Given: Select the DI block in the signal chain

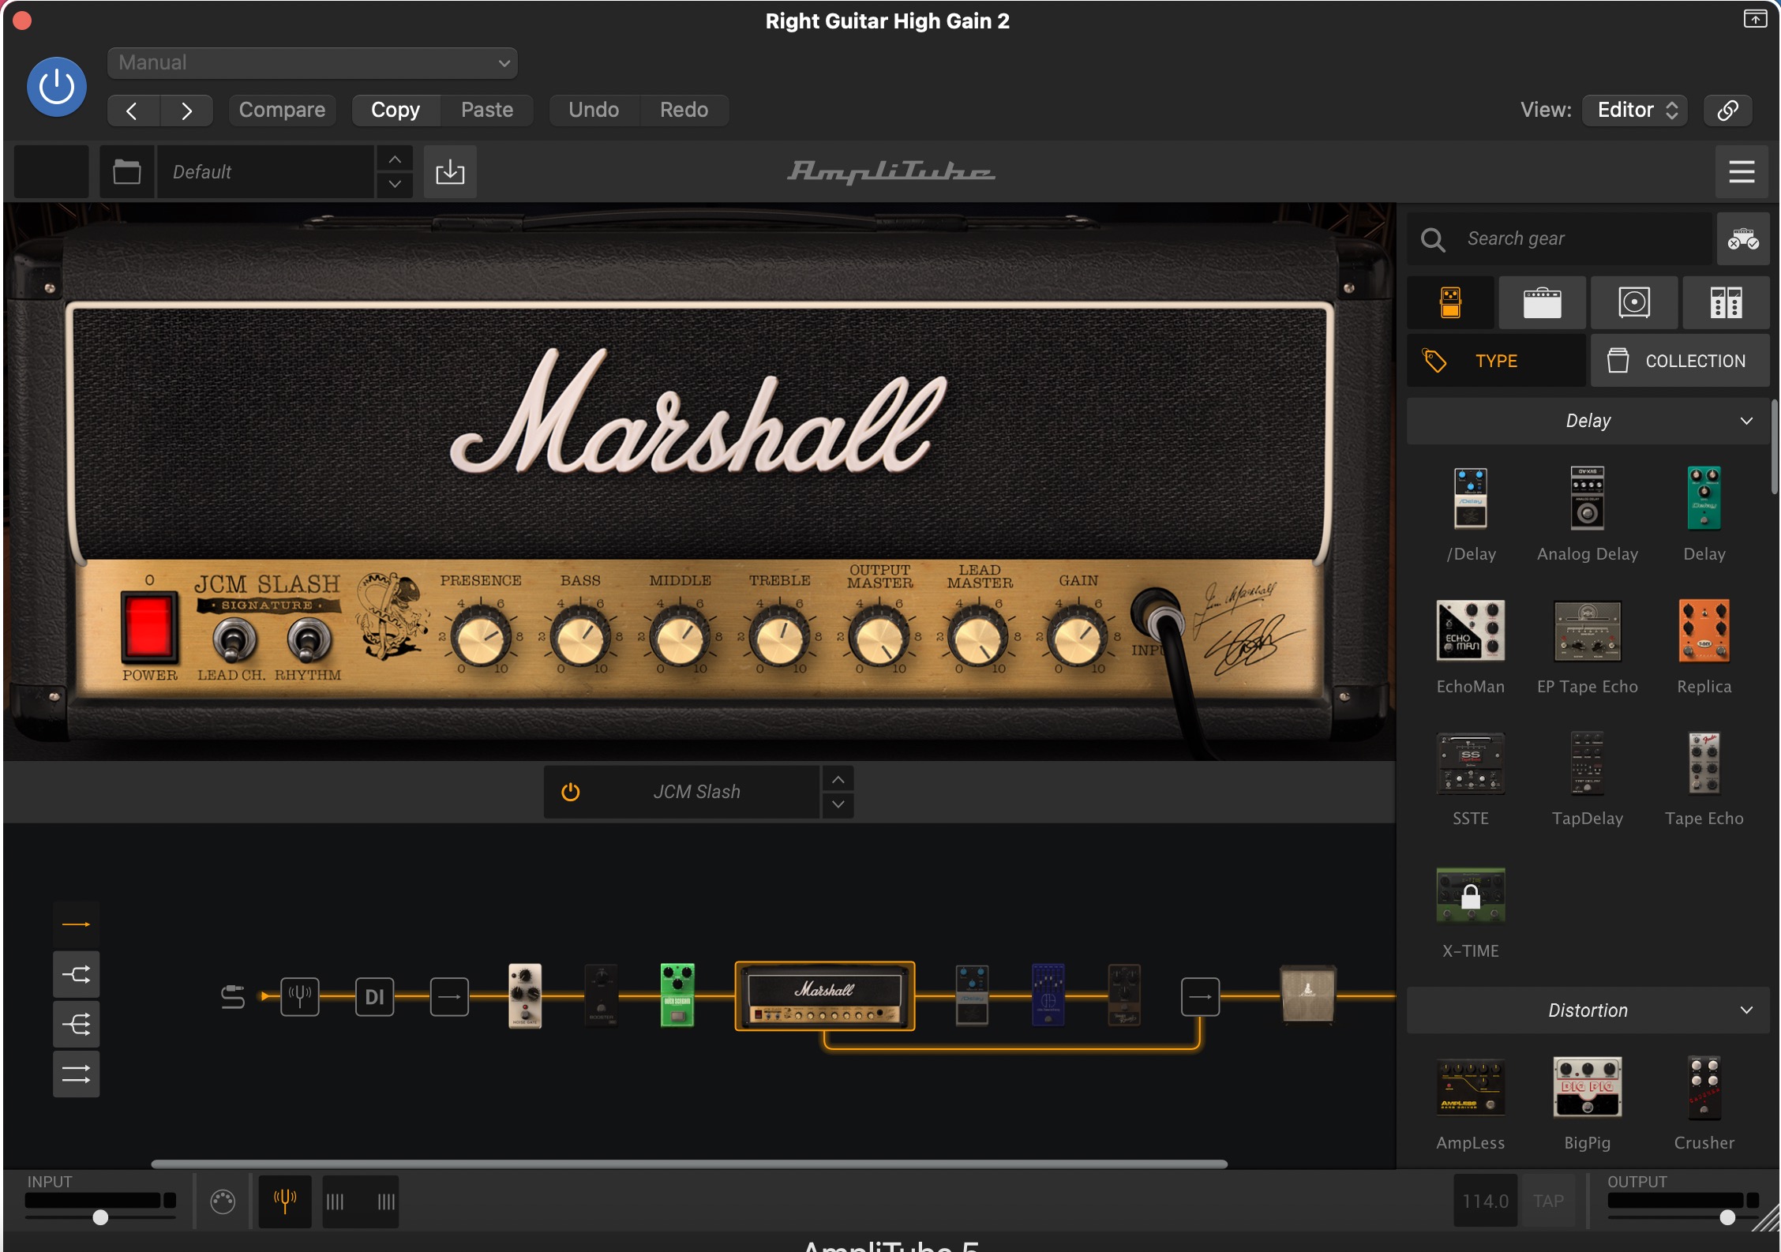Looking at the screenshot, I should 374,997.
